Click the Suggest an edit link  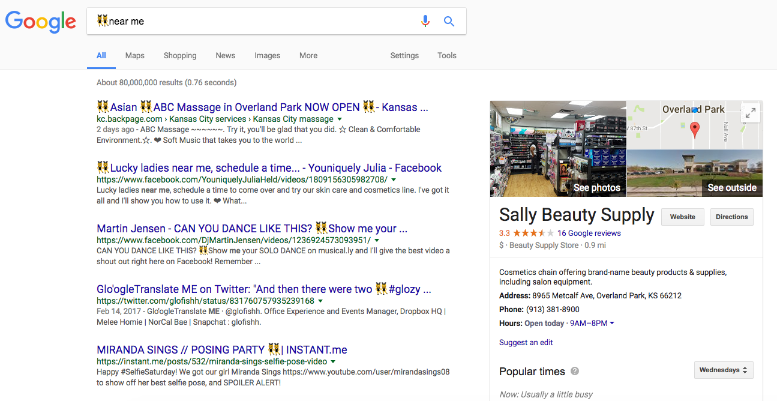click(526, 343)
